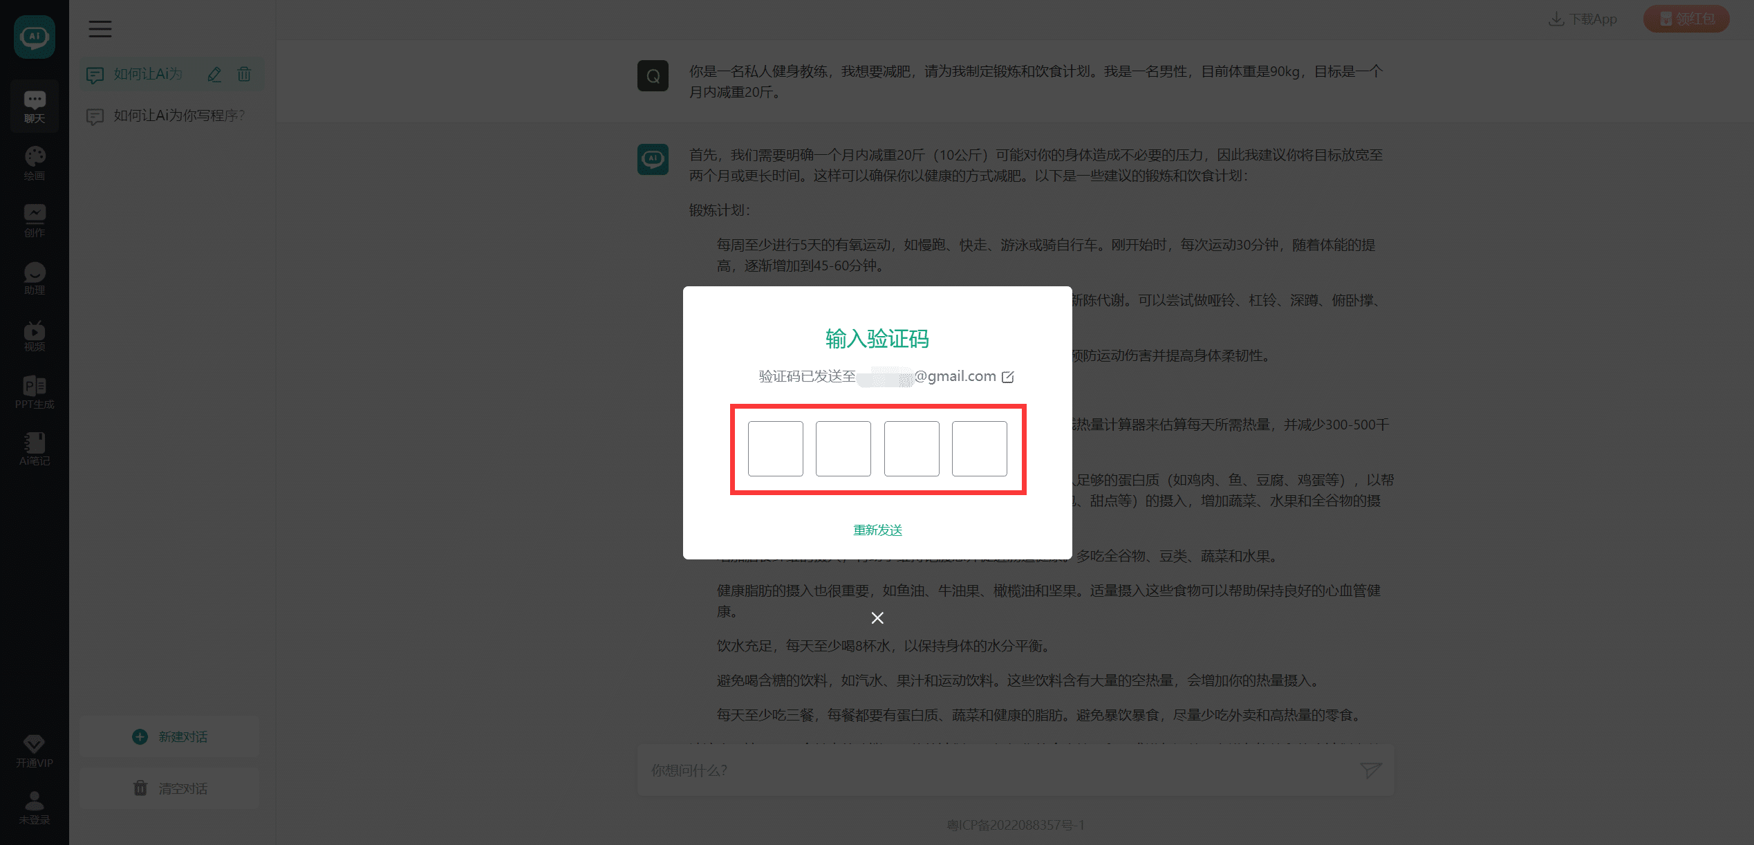Click the 视频 video sidebar icon
The image size is (1754, 845).
(x=35, y=335)
